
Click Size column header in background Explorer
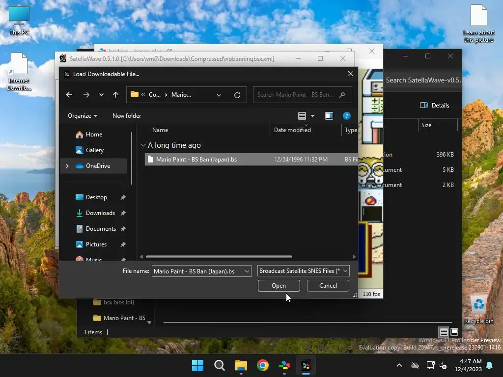[426, 125]
